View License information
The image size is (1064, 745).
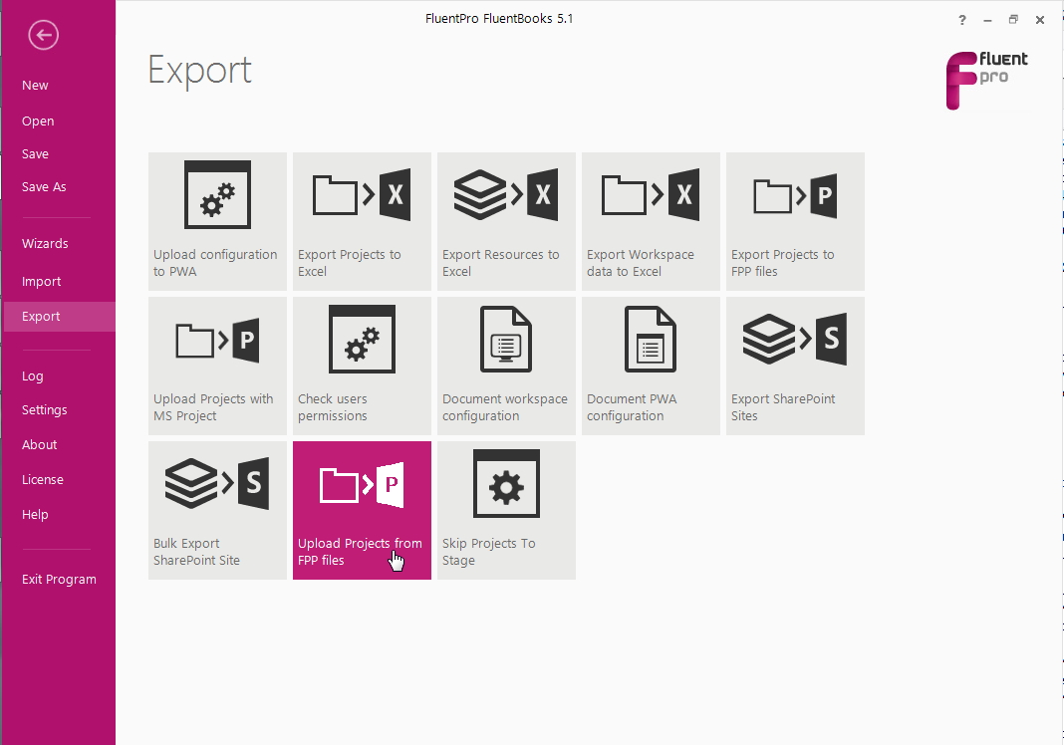pos(43,480)
